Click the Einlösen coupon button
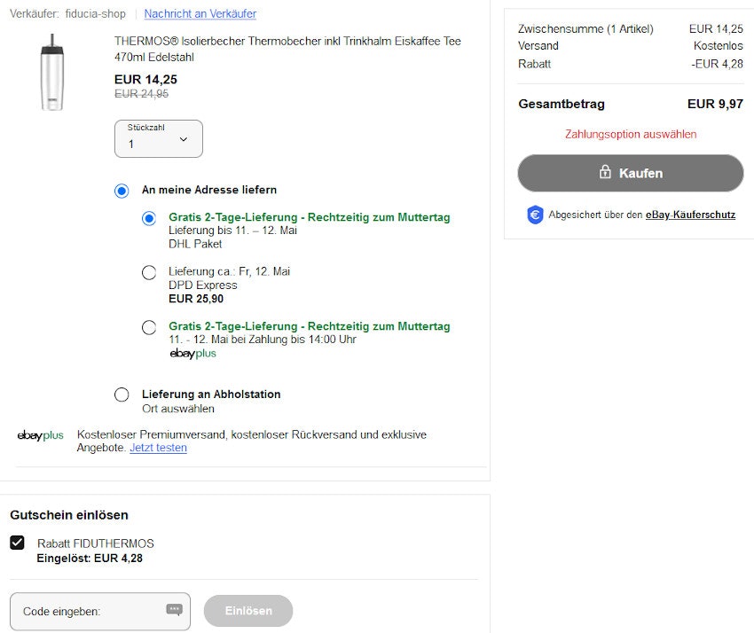The image size is (754, 633). coord(248,611)
